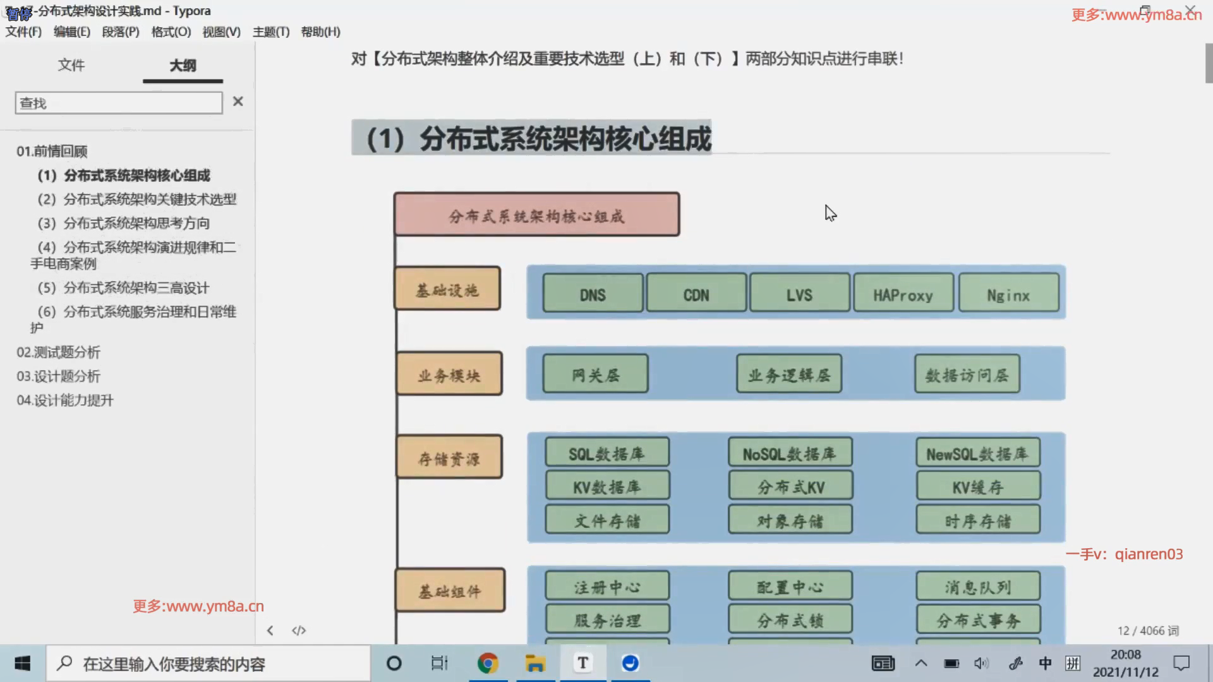
Task: Click the 查找 search input field
Action: (x=118, y=103)
